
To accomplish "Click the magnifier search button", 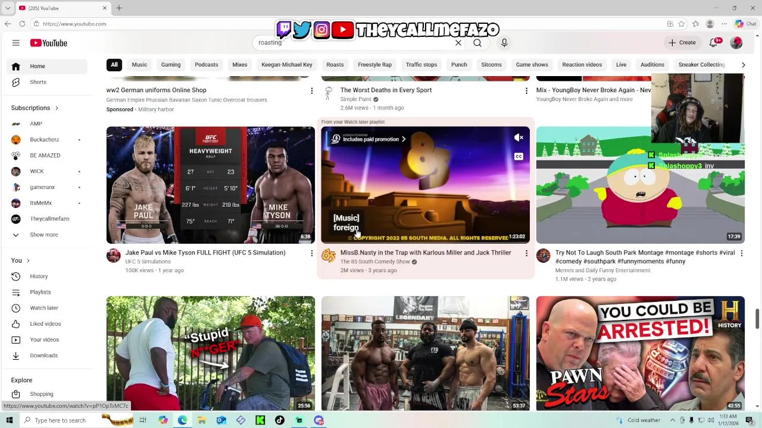I will 477,43.
